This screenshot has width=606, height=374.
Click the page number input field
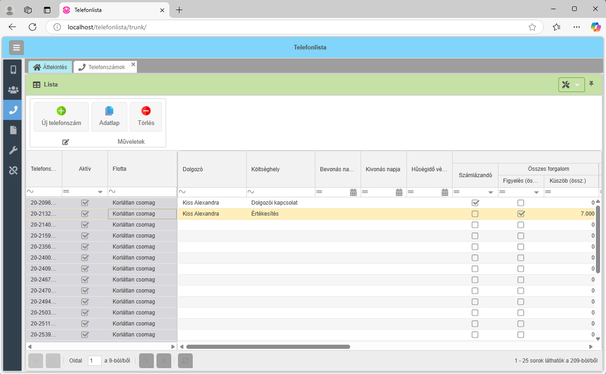click(94, 361)
